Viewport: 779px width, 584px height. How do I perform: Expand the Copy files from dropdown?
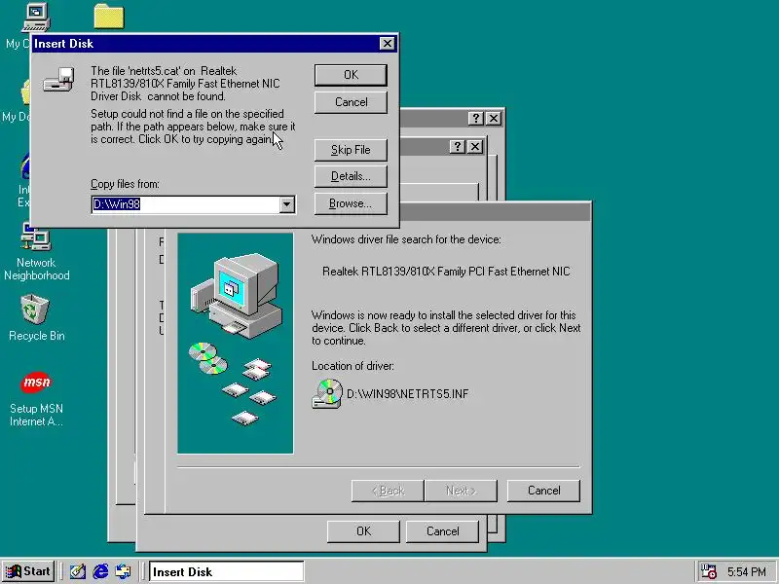[286, 204]
